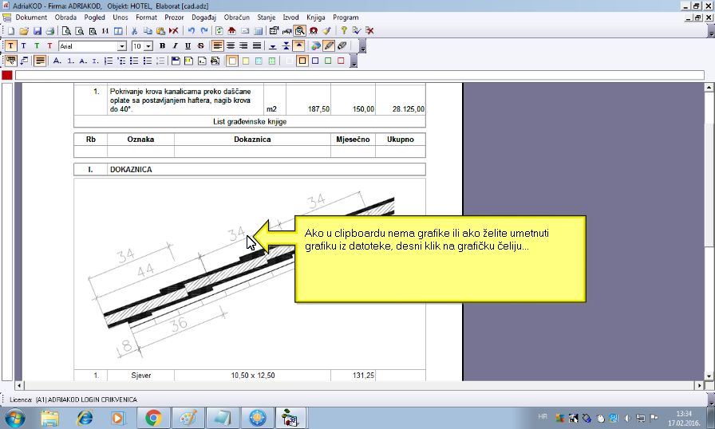
Task: Open help with the yellow question mark icon
Action: pyautogui.click(x=343, y=31)
